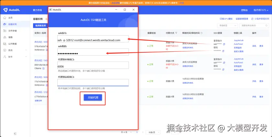Click 设置定时关机 in first instance row
The width and height of the screenshot is (272, 137).
188,47
